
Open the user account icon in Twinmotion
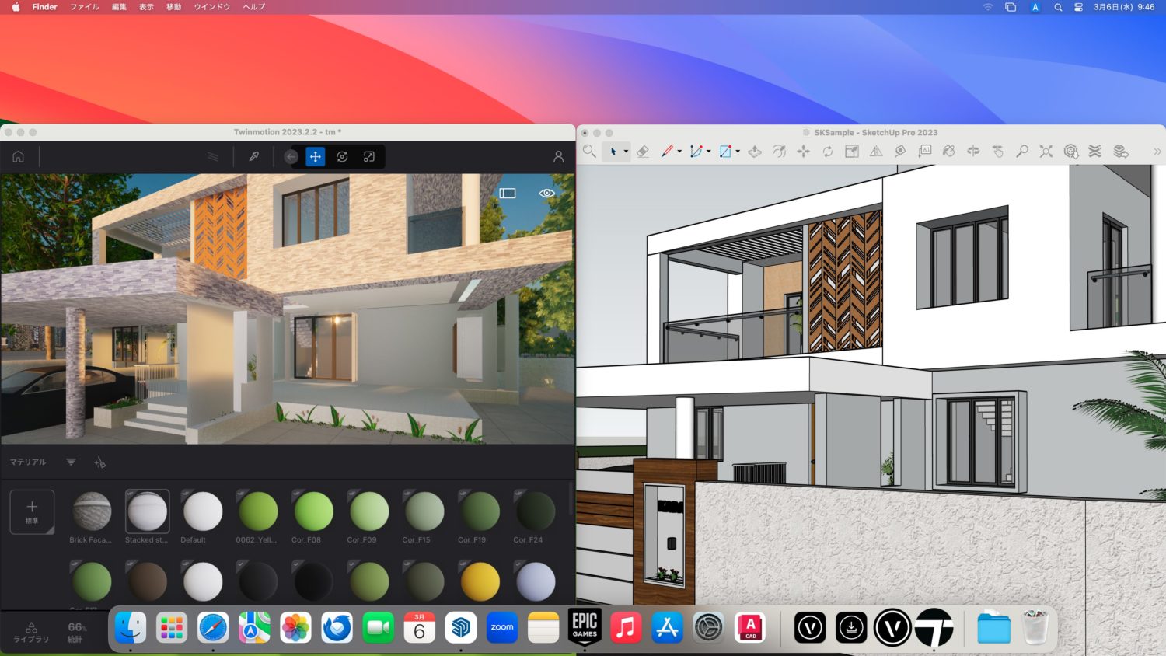tap(558, 156)
